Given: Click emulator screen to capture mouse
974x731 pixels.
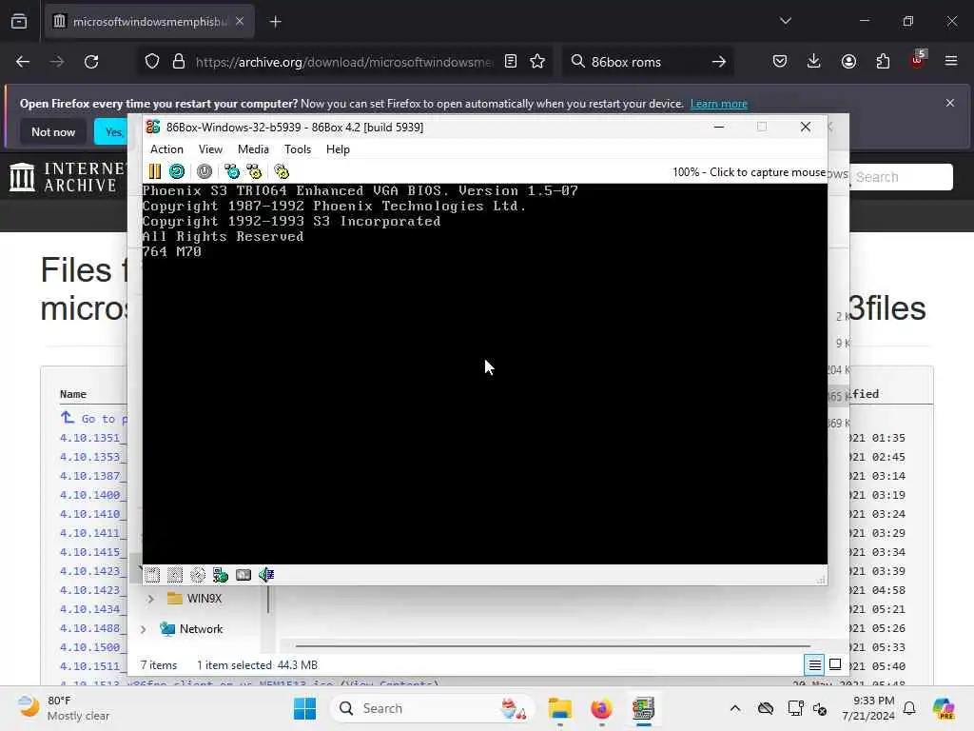Looking at the screenshot, I should tap(484, 373).
